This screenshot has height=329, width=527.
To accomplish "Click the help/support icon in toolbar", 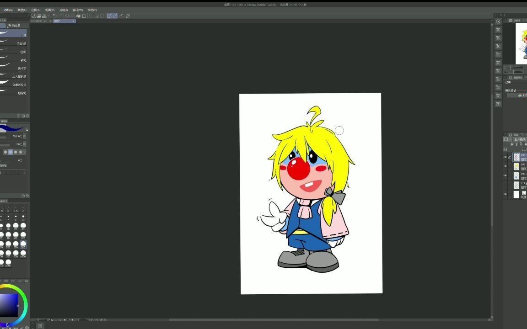I will pyautogui.click(x=128, y=16).
